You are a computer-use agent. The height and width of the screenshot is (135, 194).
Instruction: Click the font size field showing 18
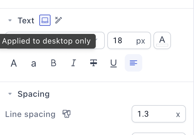coord(129,40)
